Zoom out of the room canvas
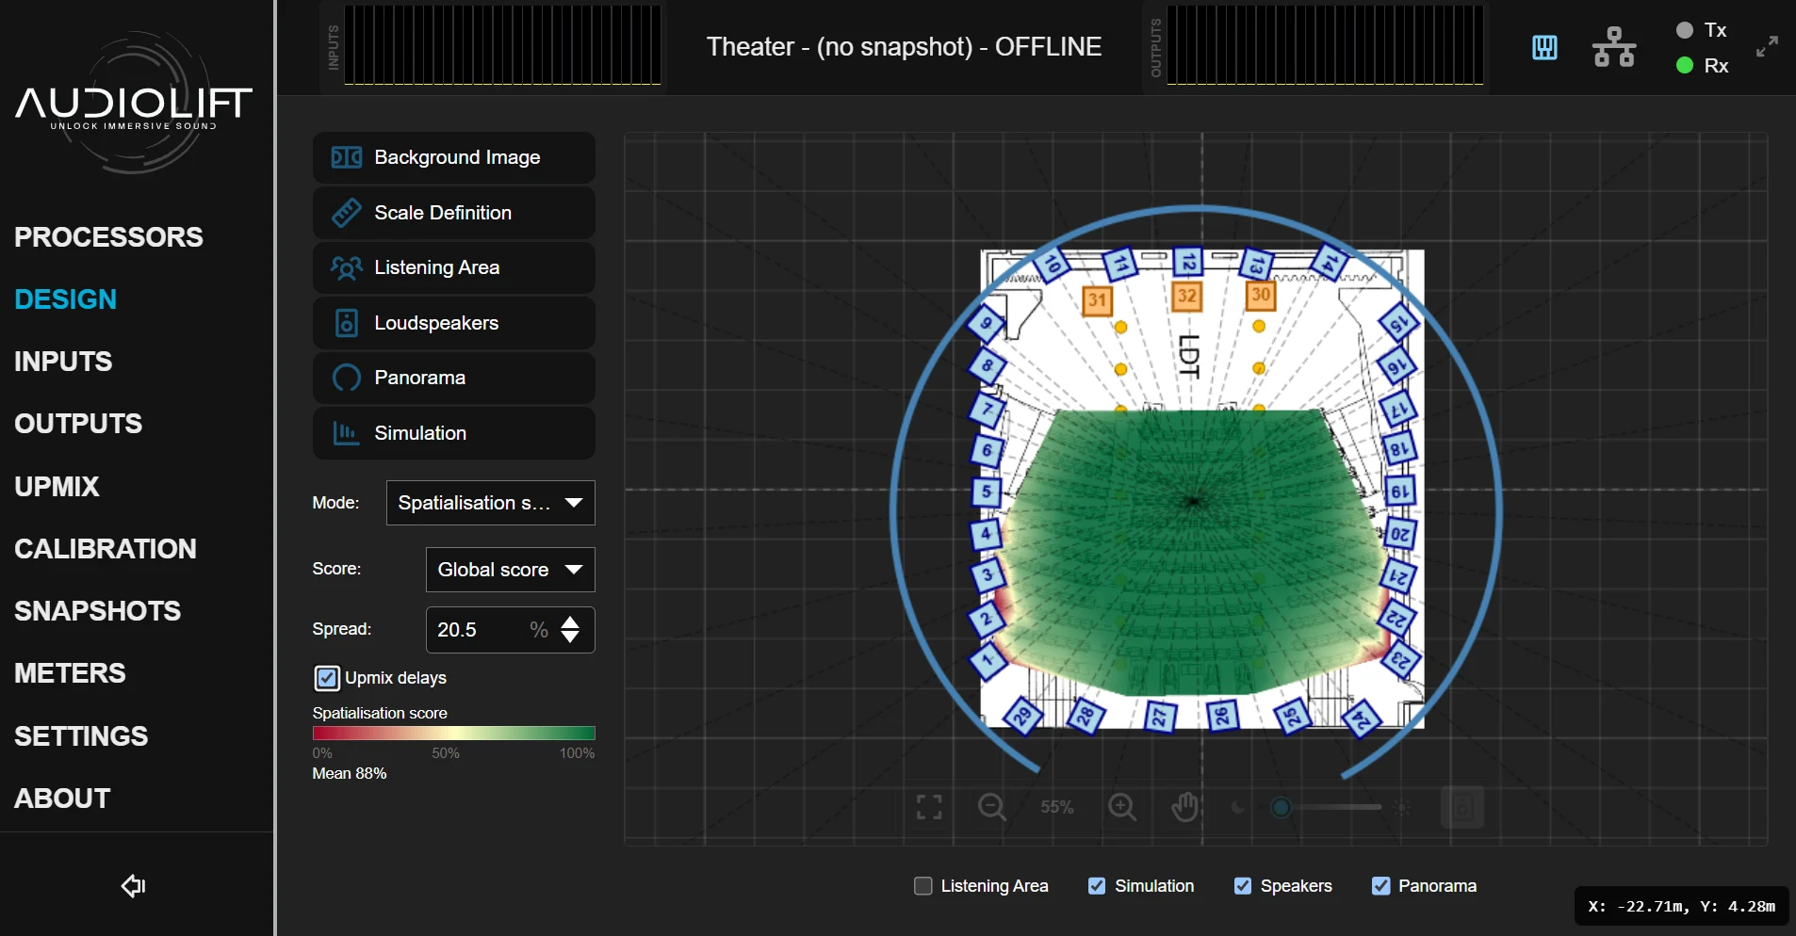Image resolution: width=1796 pixels, height=936 pixels. point(992,807)
